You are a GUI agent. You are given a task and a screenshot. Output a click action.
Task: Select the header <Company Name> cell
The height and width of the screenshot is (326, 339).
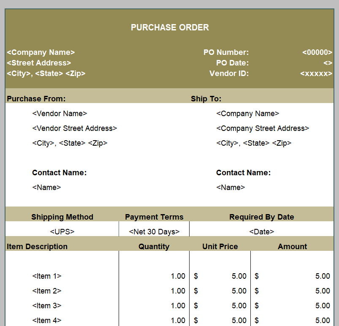(x=41, y=52)
